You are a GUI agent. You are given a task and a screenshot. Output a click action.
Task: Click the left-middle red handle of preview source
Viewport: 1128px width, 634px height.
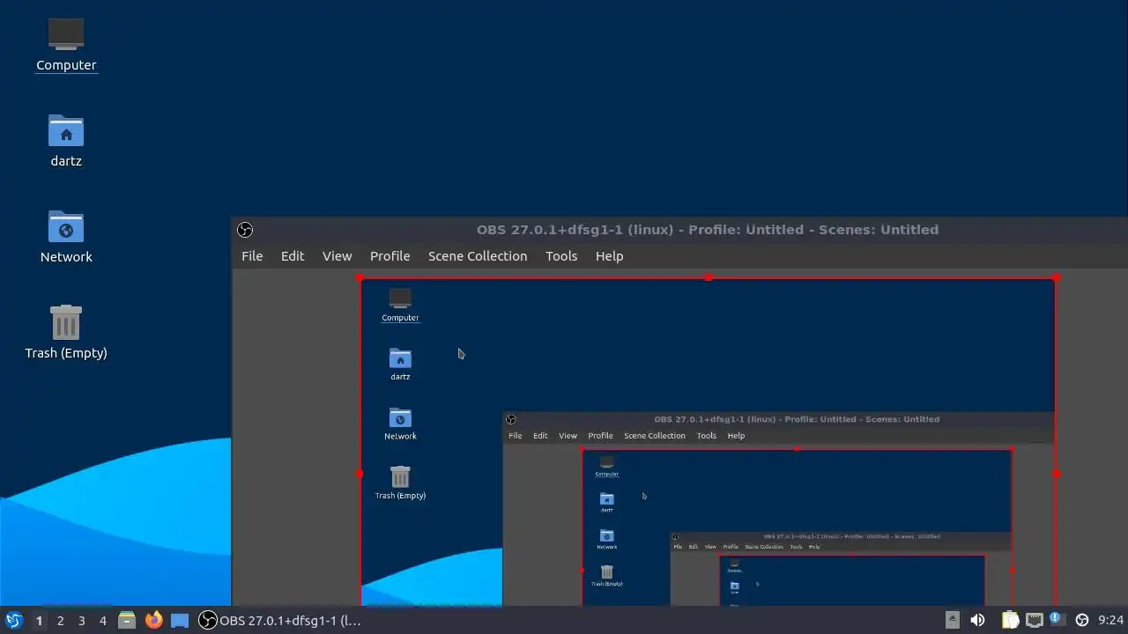(x=360, y=474)
